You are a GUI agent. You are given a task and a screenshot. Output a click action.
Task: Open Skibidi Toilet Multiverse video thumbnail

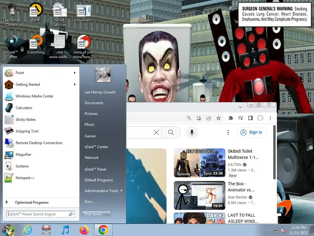pyautogui.click(x=199, y=163)
